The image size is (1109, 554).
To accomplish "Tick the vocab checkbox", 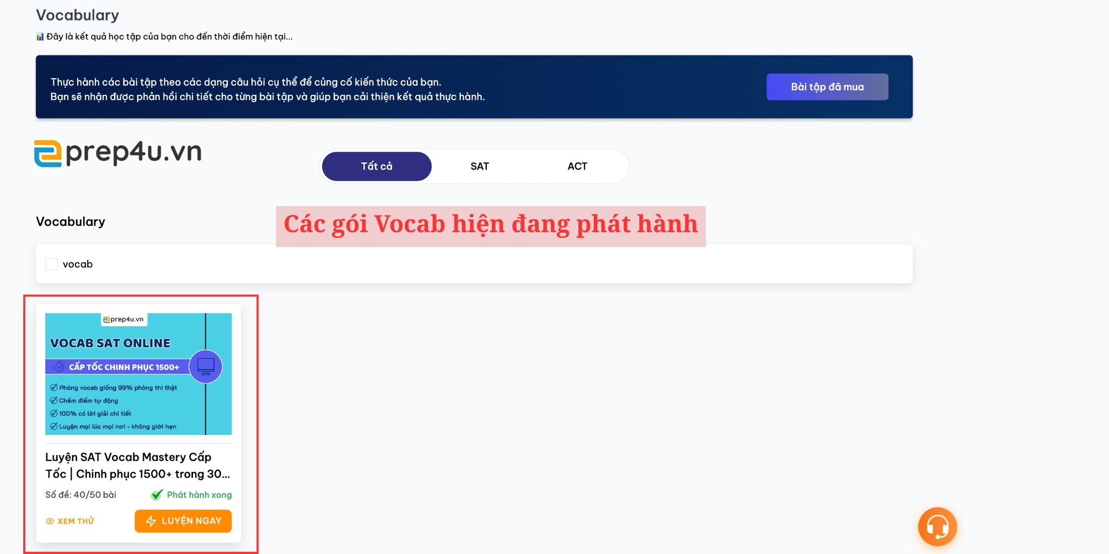I will pyautogui.click(x=52, y=264).
